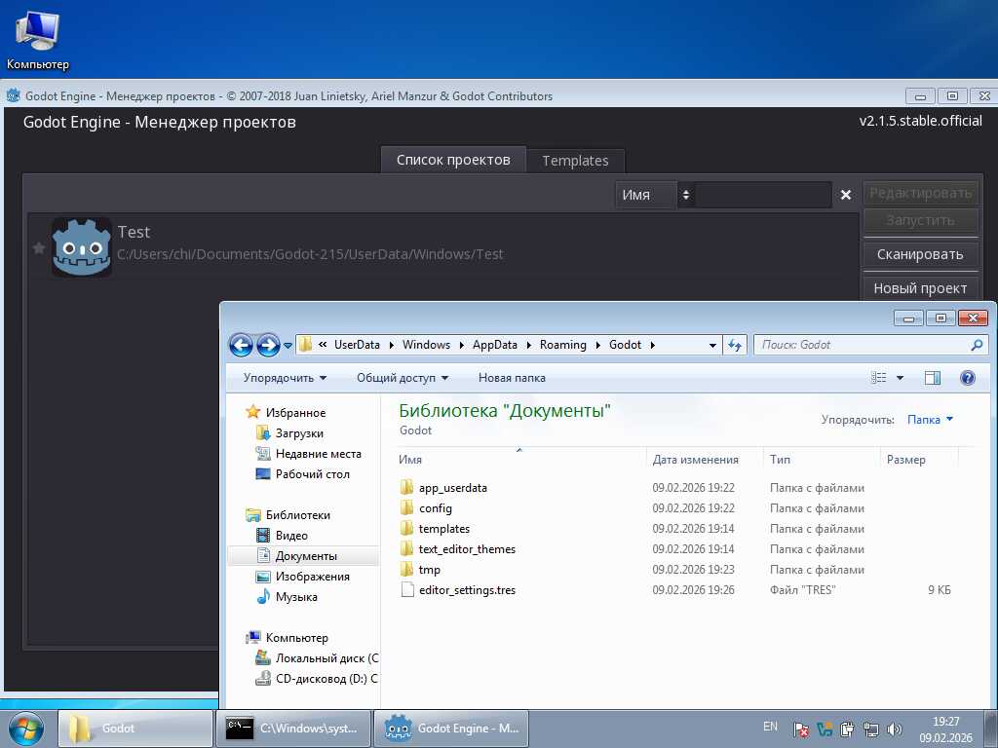Screen dimensions: 998x748
Task: Open the Общий доступ dropdown
Action: coord(402,378)
